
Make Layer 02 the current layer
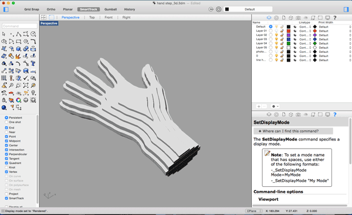(270, 35)
